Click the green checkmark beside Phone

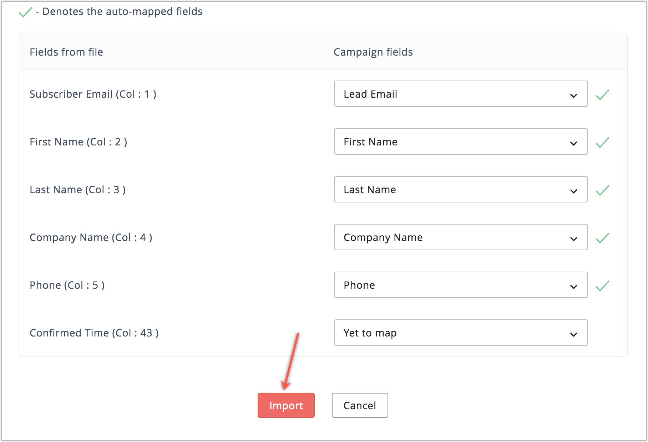pos(602,286)
